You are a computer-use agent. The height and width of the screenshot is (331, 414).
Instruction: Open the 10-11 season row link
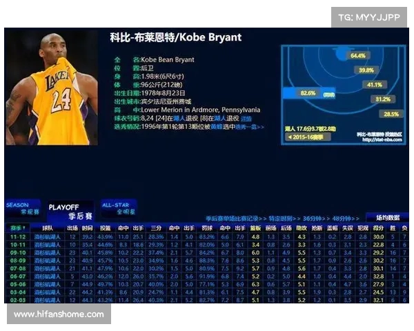(18, 245)
